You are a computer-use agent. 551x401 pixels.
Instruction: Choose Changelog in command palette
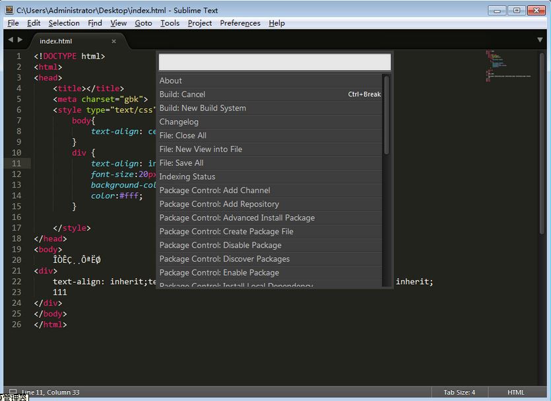point(270,122)
